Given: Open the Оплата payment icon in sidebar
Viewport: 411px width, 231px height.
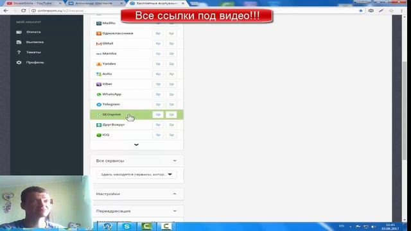Looking at the screenshot, I should (19, 32).
